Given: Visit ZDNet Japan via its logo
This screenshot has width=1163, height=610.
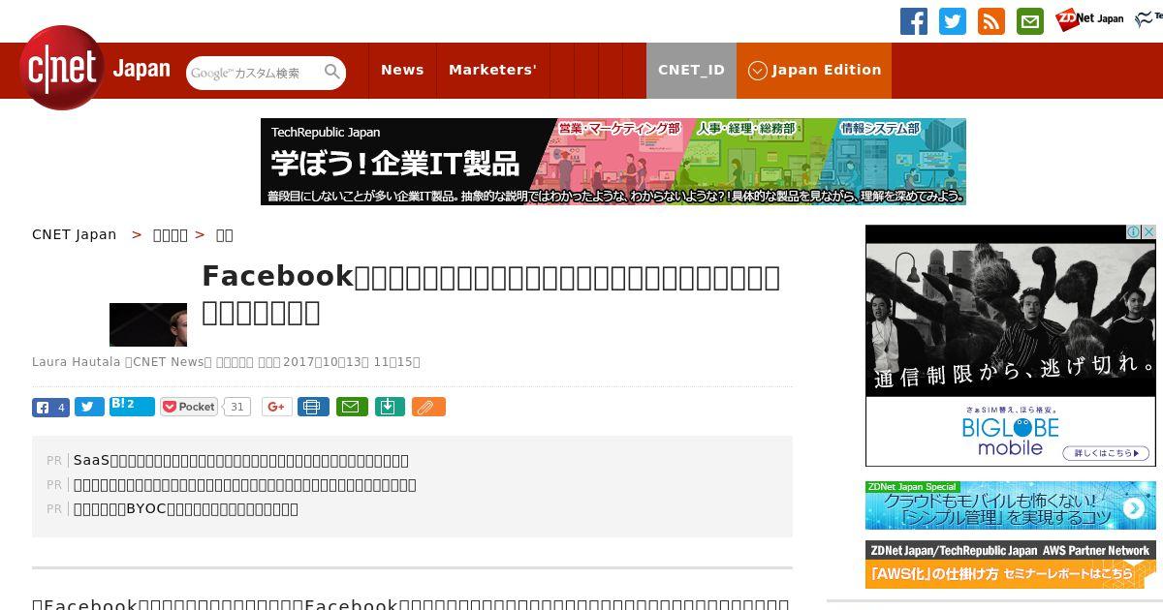Looking at the screenshot, I should pos(1089,18).
